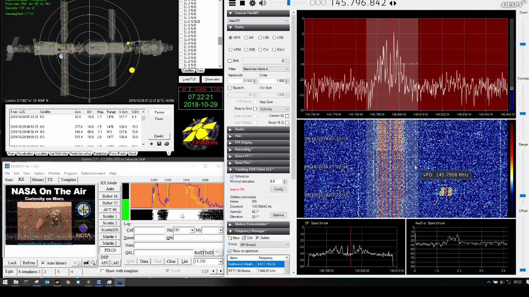Open Blackman-Harris 4 filter dropdown

[x=266, y=69]
